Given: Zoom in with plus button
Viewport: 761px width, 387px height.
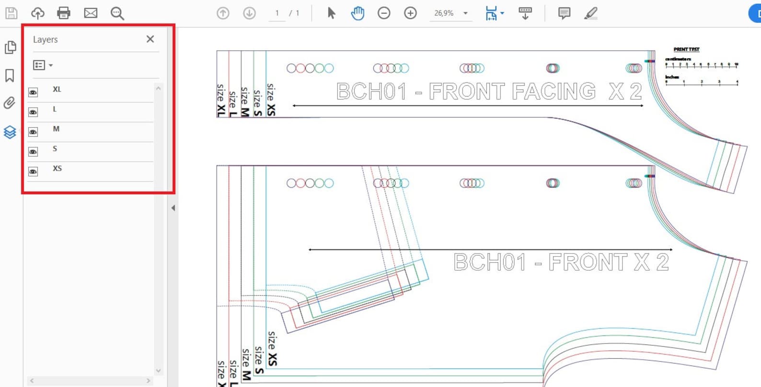Looking at the screenshot, I should click(x=410, y=13).
